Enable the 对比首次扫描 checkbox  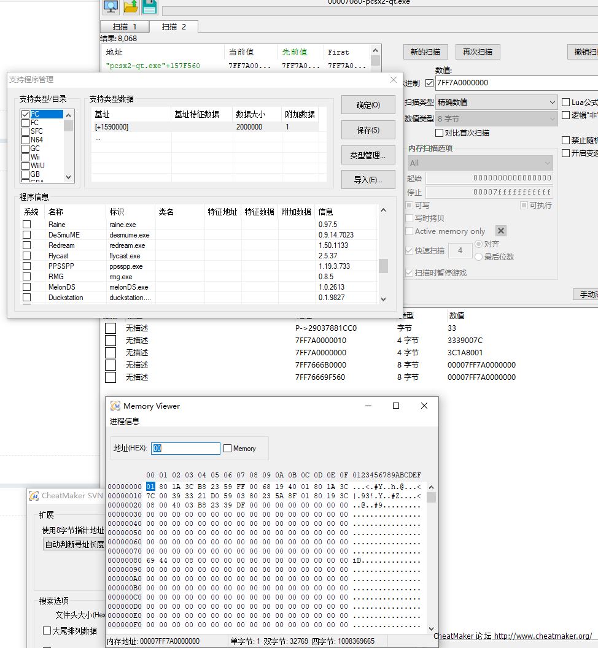(x=439, y=133)
